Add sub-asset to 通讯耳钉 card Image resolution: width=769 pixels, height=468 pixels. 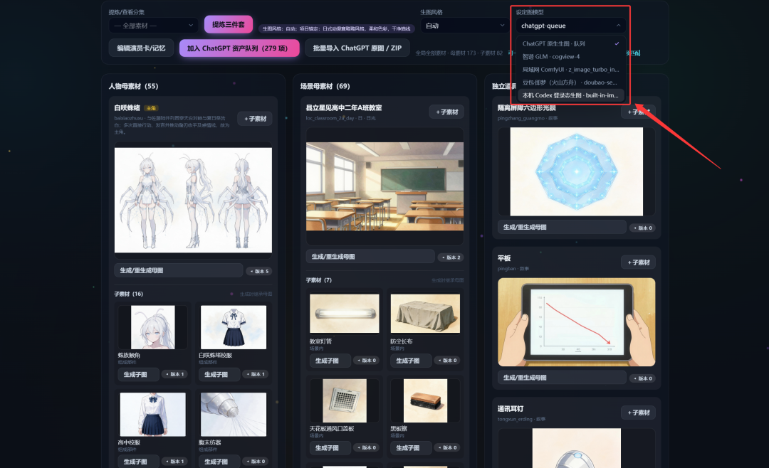point(638,413)
